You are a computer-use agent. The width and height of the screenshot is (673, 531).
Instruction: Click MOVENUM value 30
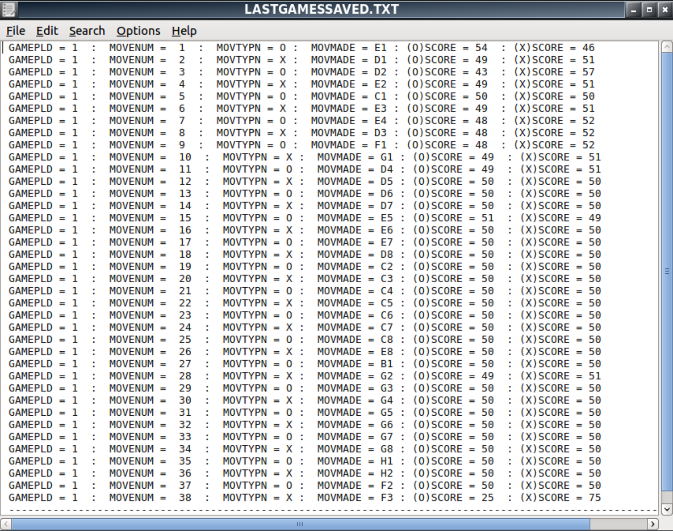pos(185,400)
